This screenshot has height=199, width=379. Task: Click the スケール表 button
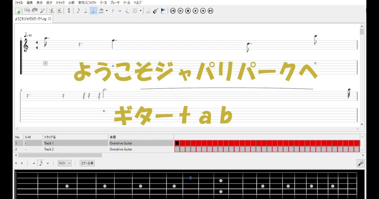point(87,163)
